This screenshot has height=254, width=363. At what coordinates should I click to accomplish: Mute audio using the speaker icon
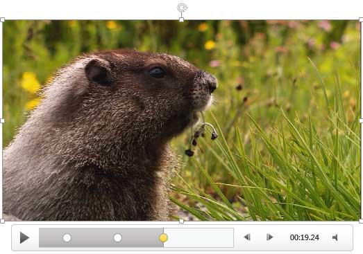[335, 237]
